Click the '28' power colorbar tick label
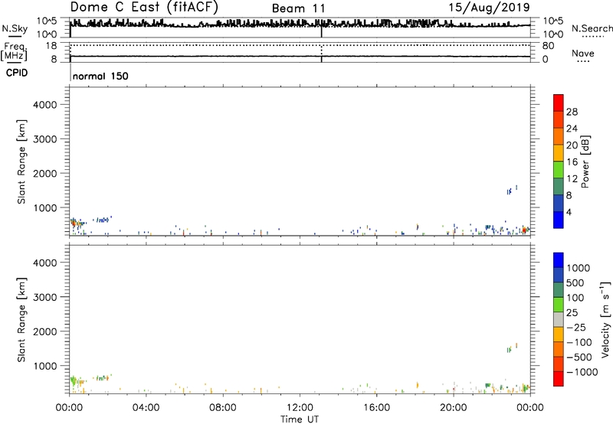 coord(572,112)
